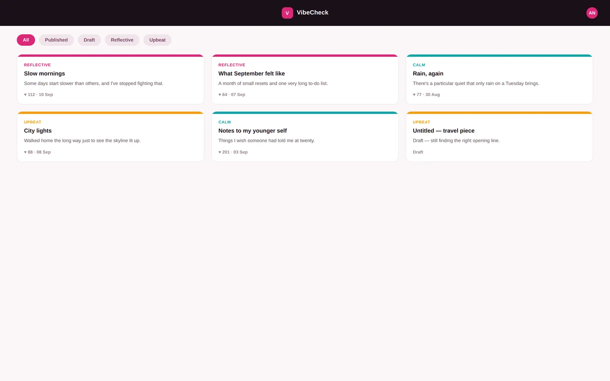Screen dimensions: 610x381
Task: Click the 201 · 03 Sep meta text
Action: [x=233, y=152]
